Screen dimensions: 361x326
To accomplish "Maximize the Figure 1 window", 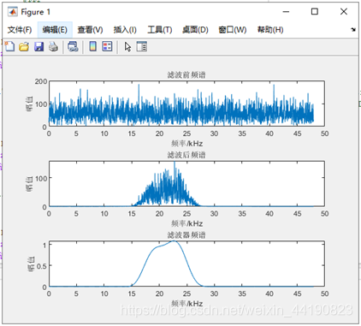I will (315, 12).
